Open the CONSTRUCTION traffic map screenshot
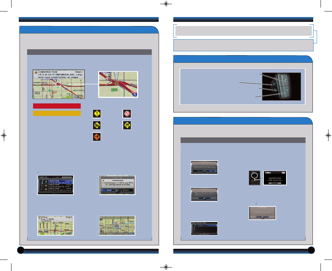 pyautogui.click(x=59, y=84)
